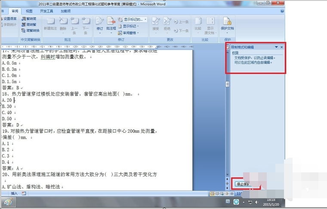Click the network icon in system tray
Screen dimensions: 327x209
(250, 202)
